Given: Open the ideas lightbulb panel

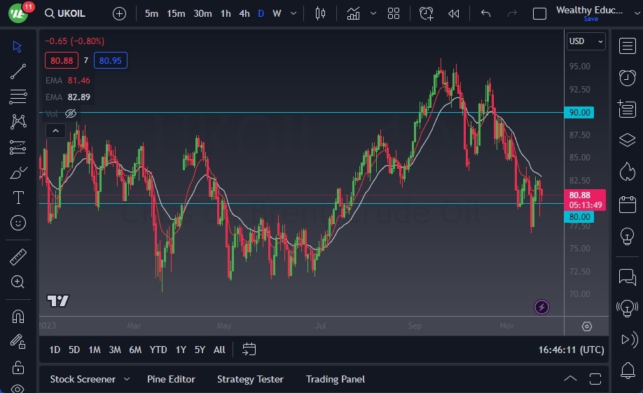Looking at the screenshot, I should coord(627,236).
